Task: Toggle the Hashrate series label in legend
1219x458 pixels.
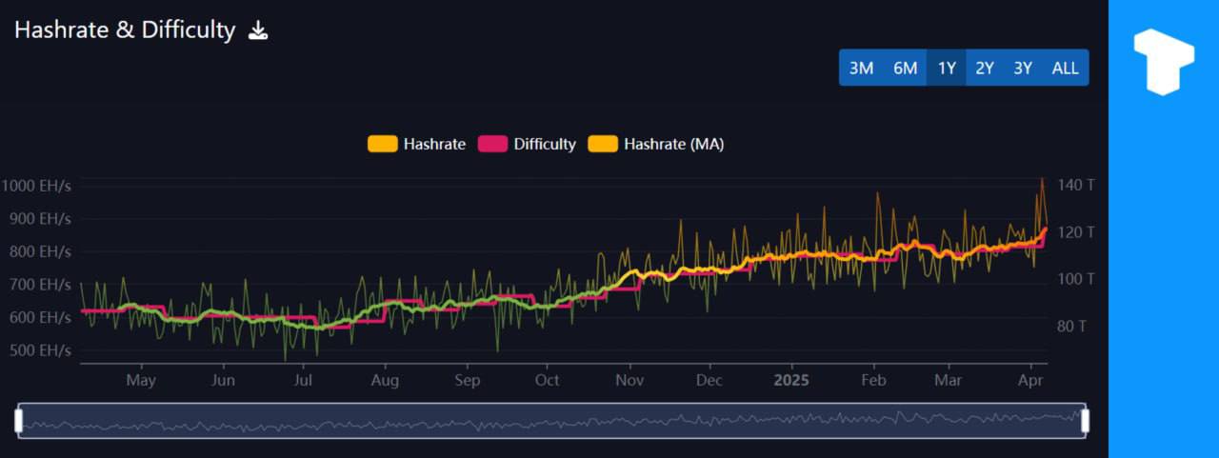Action: [x=434, y=144]
